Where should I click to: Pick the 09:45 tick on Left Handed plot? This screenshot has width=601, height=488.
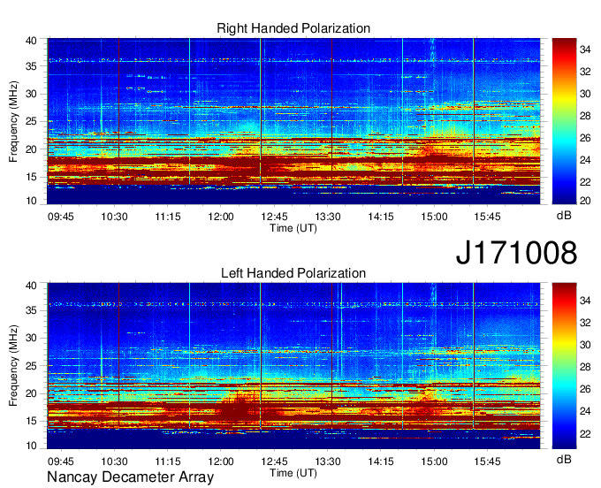[61, 461]
